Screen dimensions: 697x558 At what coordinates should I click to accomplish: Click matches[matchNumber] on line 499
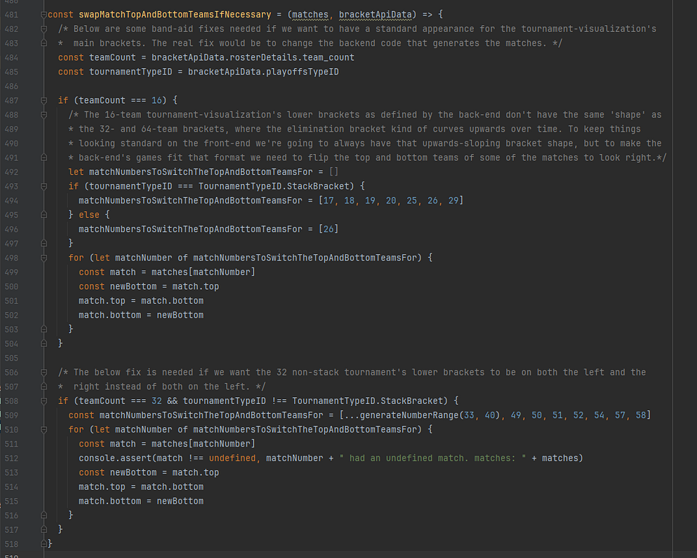click(203, 272)
